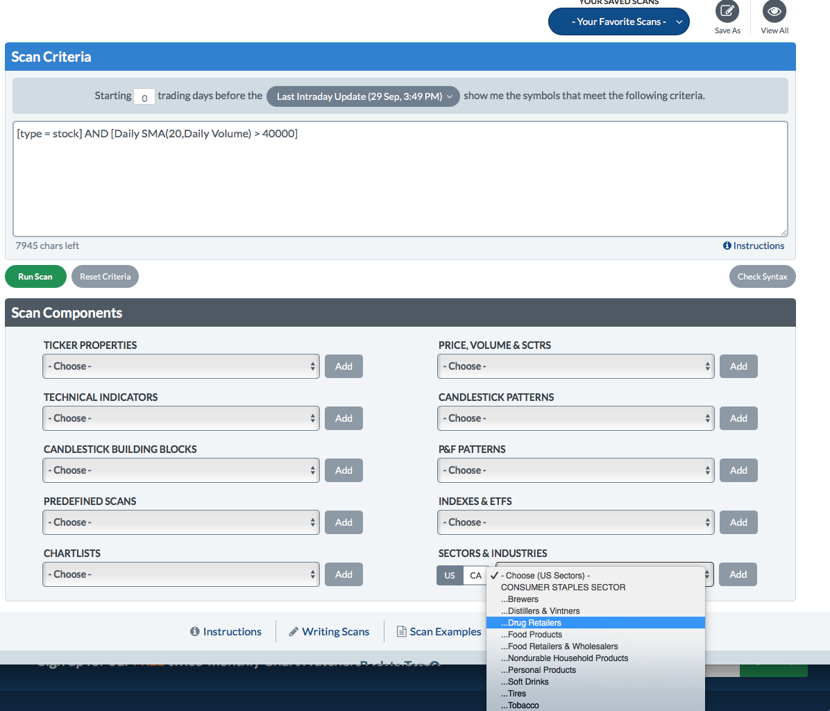Click the Reset Criteria button
Image resolution: width=830 pixels, height=711 pixels.
click(x=105, y=277)
